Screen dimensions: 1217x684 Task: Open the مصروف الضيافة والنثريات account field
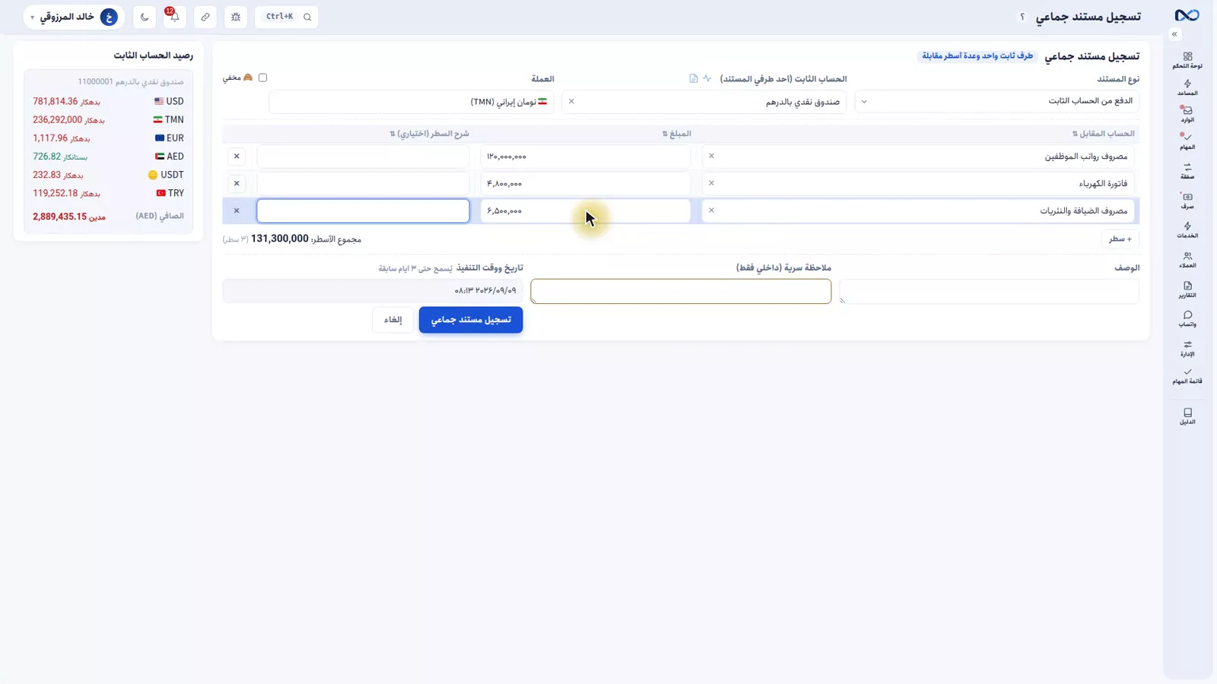tap(917, 211)
